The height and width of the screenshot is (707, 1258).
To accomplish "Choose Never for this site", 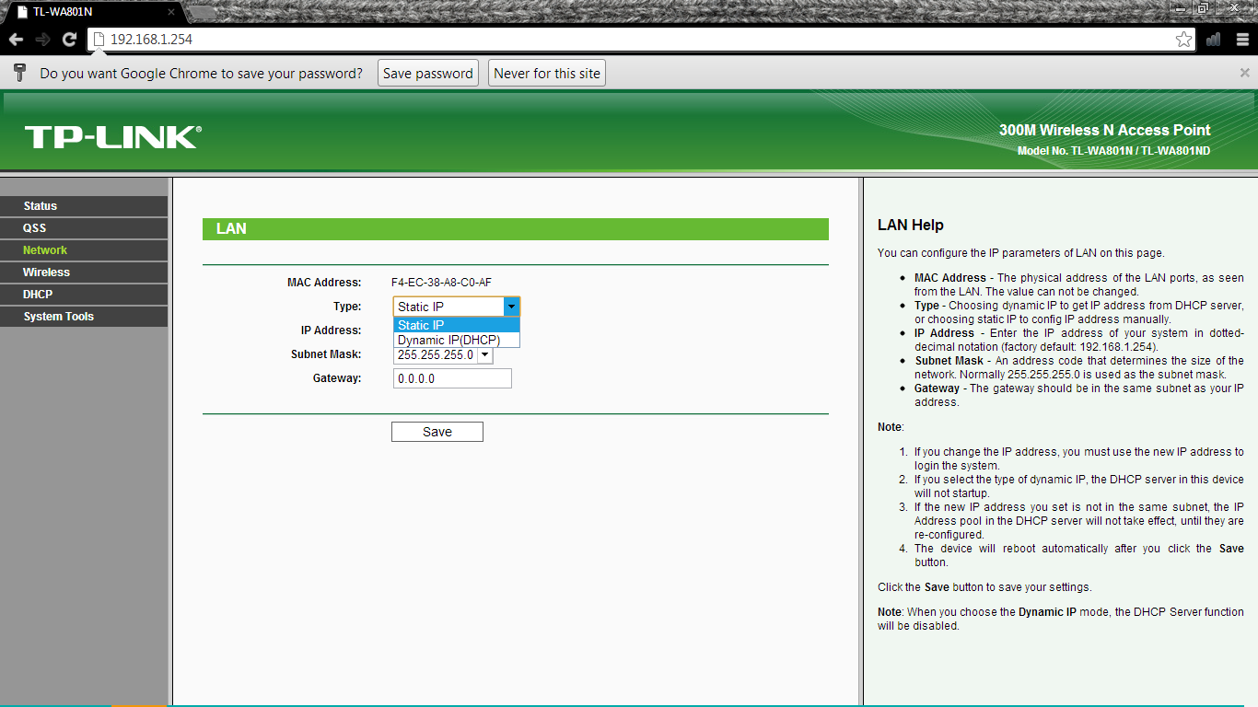I will [546, 73].
